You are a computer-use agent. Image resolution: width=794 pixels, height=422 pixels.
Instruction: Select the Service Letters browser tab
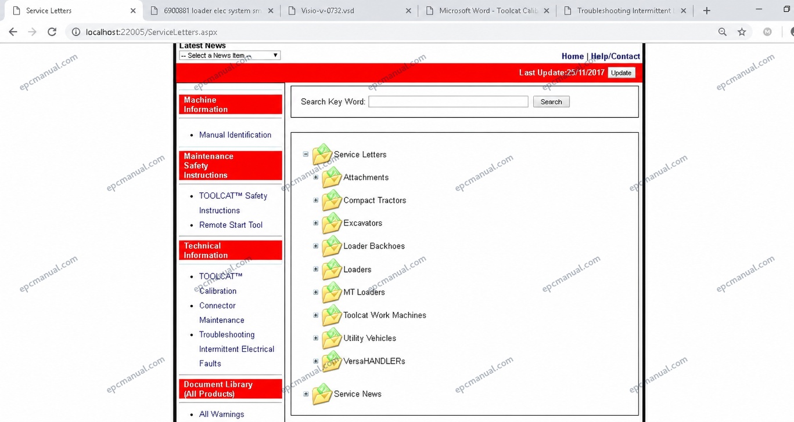coord(73,10)
